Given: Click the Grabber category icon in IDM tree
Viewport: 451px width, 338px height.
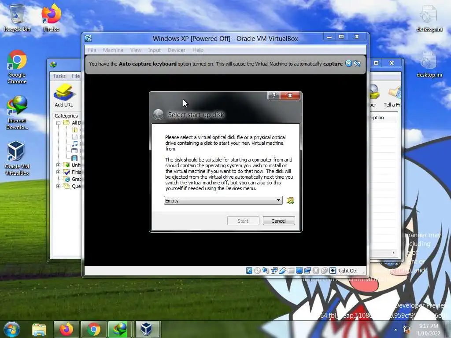Looking at the screenshot, I should coord(67,179).
